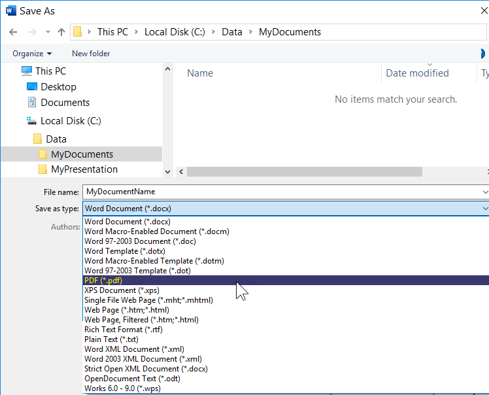The height and width of the screenshot is (395, 489).
Task: Expand chevron after 'Local Disk (C:)' breadcrumb
Action: pos(213,32)
